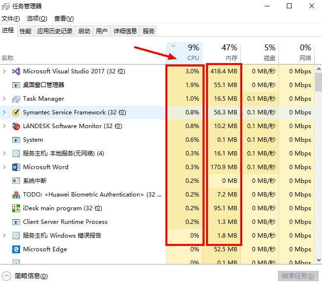Click the Microsoft Word process icon
The height and width of the screenshot is (287, 322).
coord(16,167)
